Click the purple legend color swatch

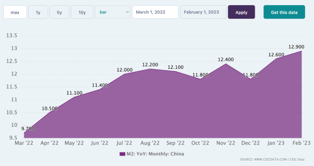122,154
